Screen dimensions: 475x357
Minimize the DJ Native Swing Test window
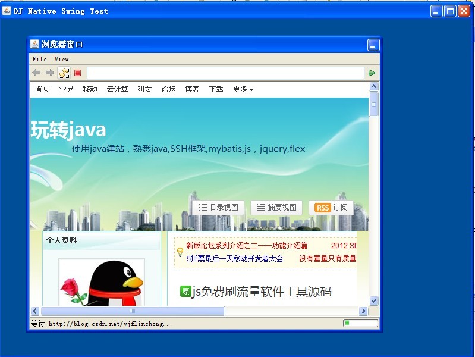[436, 11]
